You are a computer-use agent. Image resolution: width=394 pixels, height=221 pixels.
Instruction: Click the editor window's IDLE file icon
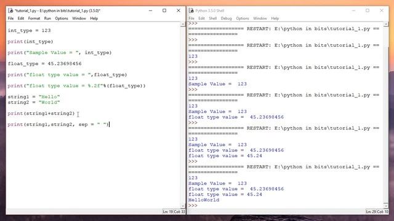[10, 10]
